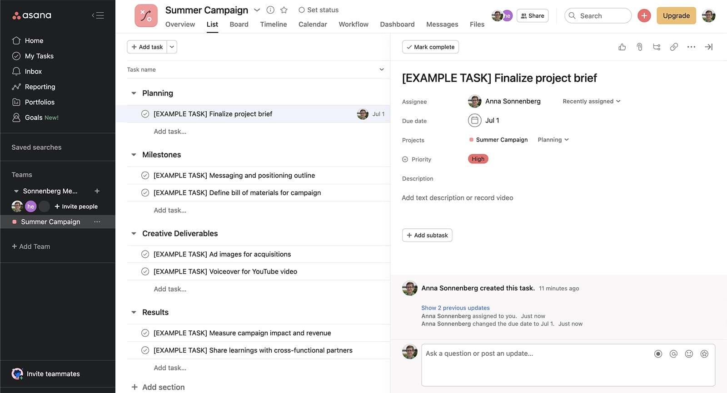Open the Inbox
The width and height of the screenshot is (727, 393).
point(27,71)
